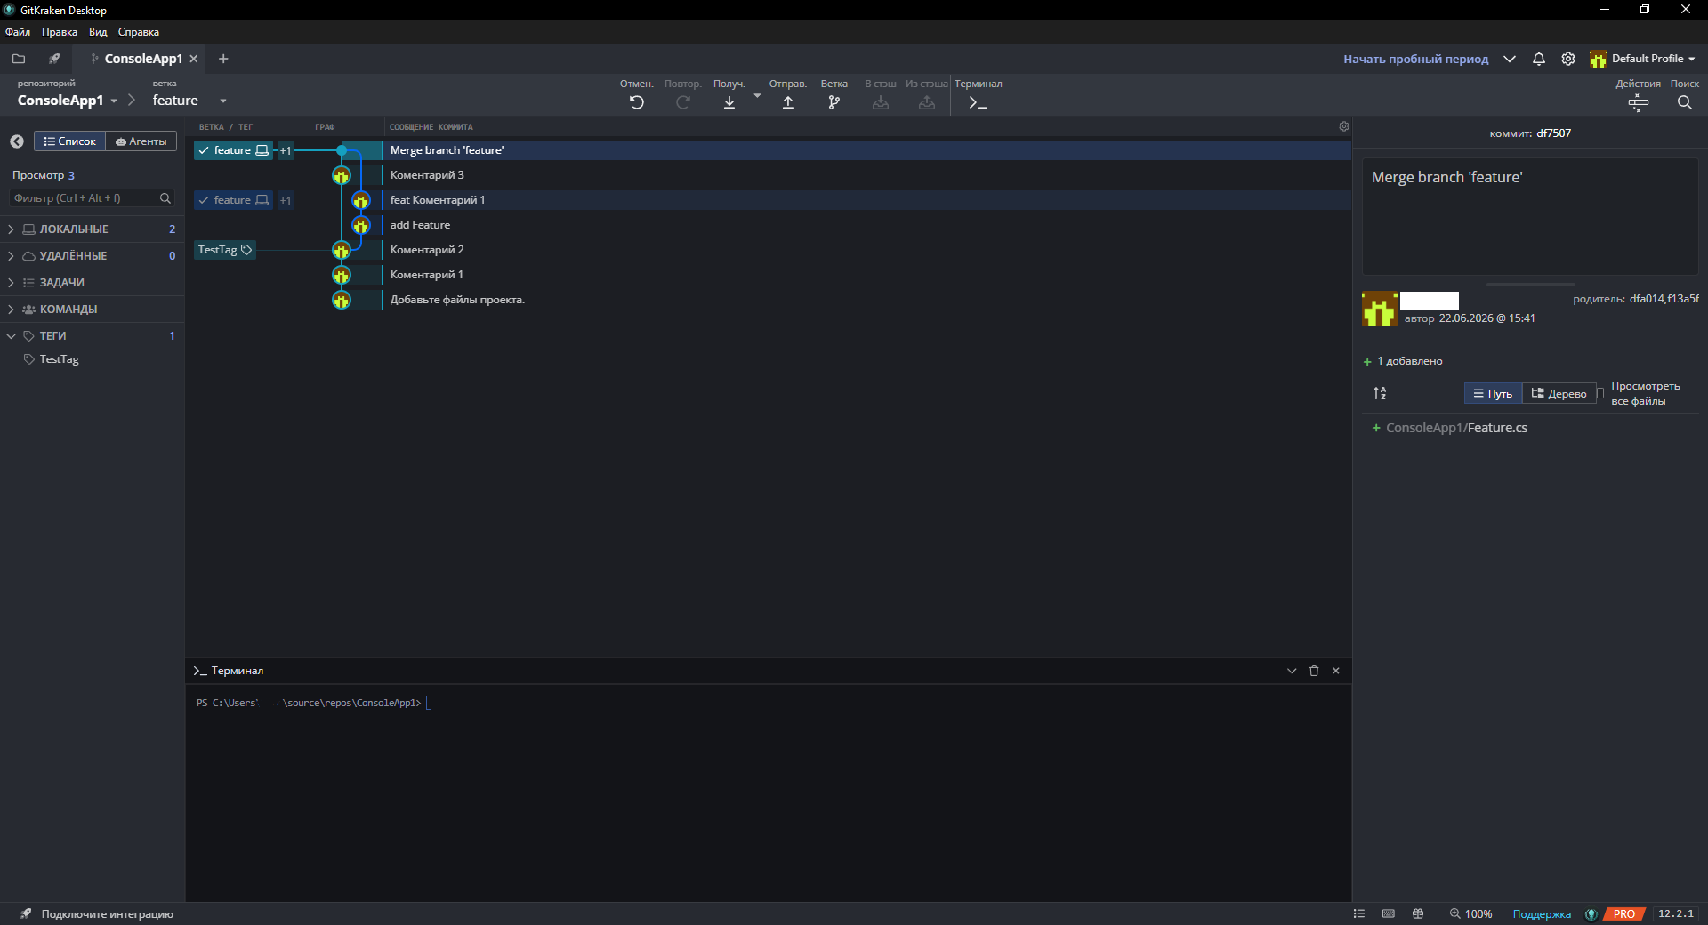Open dropdown next to Начать пробный период

point(1510,59)
